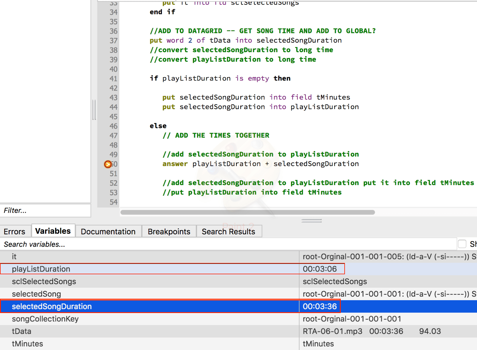Switch to the Errors tab

[15, 231]
